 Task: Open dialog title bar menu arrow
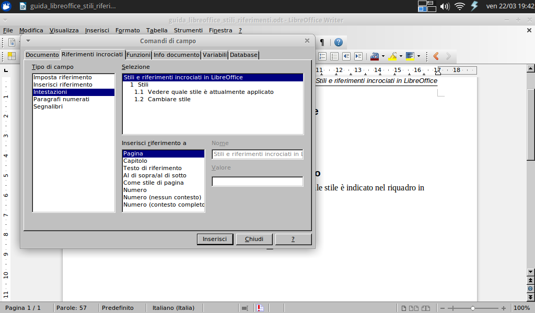(x=28, y=41)
